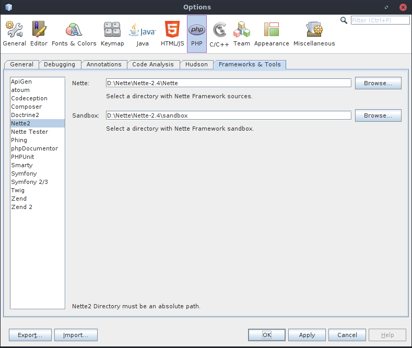Click the Help button
Screen dimensions: 412x348
387,335
